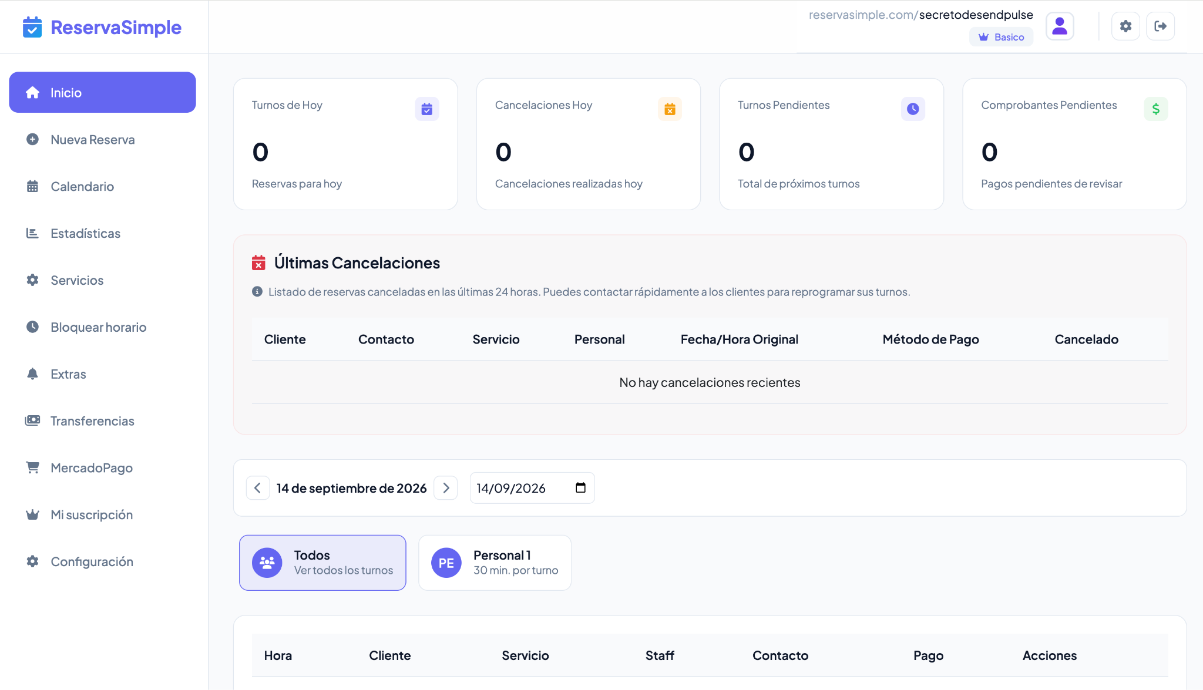
Task: Click the Turnos Pendientes clock icon
Action: 913,109
